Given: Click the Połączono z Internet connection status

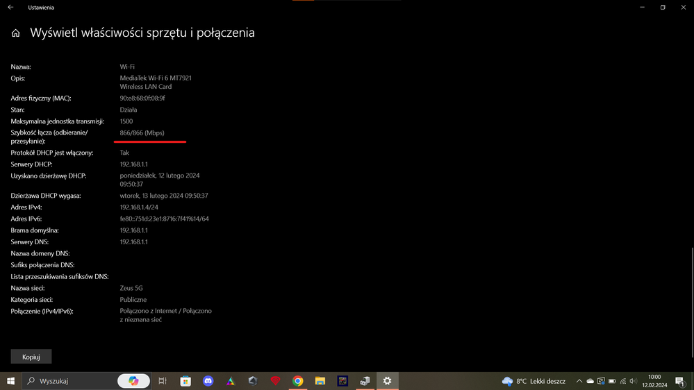Looking at the screenshot, I should (x=165, y=315).
